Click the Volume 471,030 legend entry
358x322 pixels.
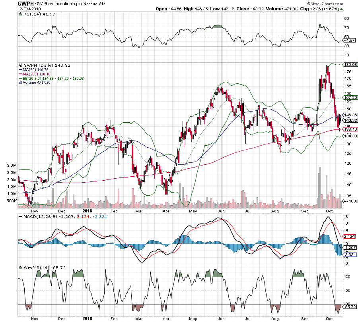pyautogui.click(x=37, y=83)
